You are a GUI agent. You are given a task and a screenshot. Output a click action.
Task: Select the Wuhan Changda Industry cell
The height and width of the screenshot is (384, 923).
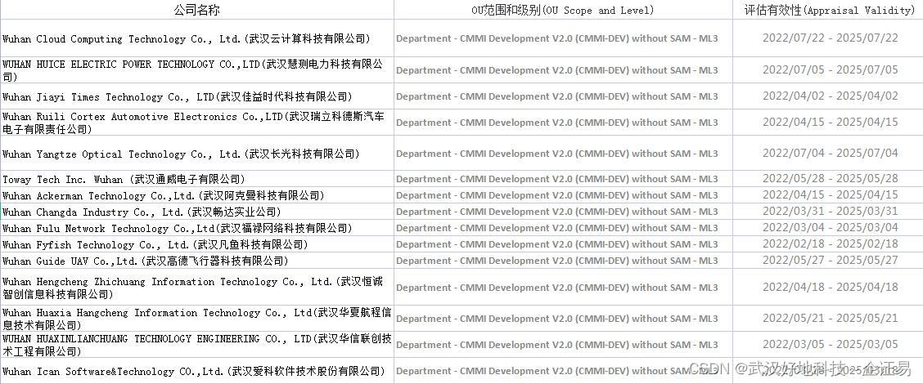pos(196,212)
